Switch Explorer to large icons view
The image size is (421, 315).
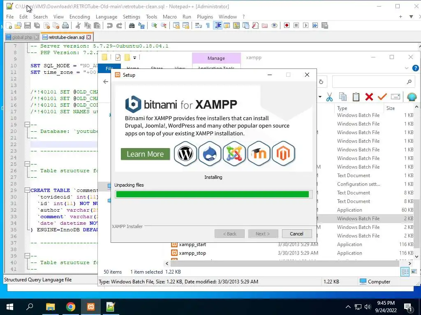414,272
